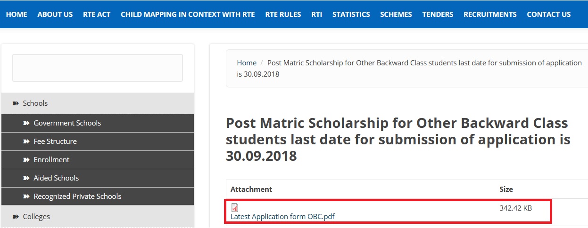
Task: Open the RECRUITMENTS menu item
Action: point(490,15)
